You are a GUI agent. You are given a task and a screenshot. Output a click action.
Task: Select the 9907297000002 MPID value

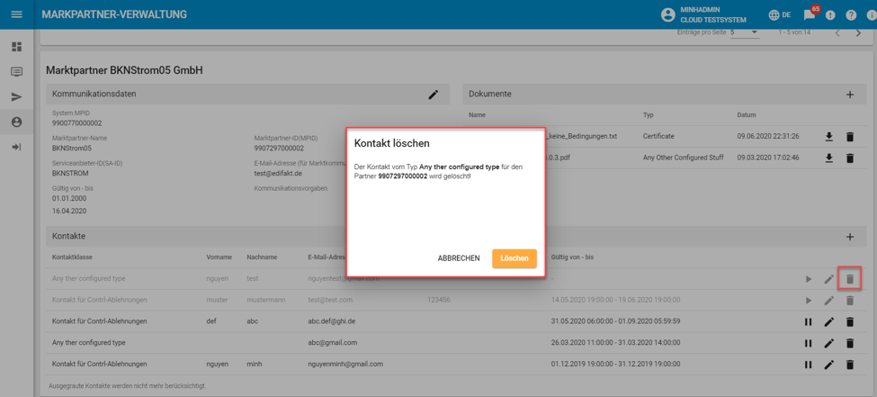(x=279, y=149)
